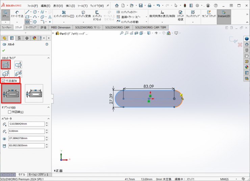Image resolution: width=250 pixels, height=181 pixels.
Task: Open the File (ファイル) menu
Action: coord(32,6)
